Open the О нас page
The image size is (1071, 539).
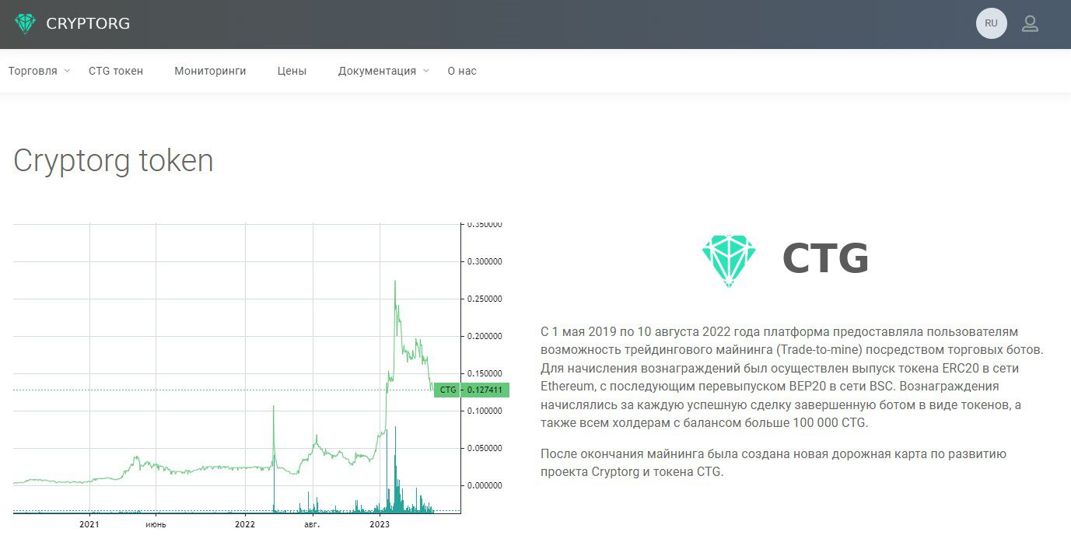pyautogui.click(x=462, y=71)
